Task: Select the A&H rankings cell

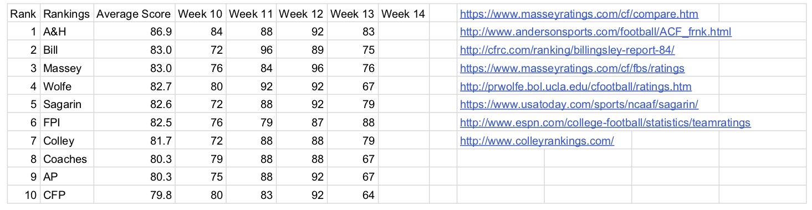Action: [x=67, y=32]
